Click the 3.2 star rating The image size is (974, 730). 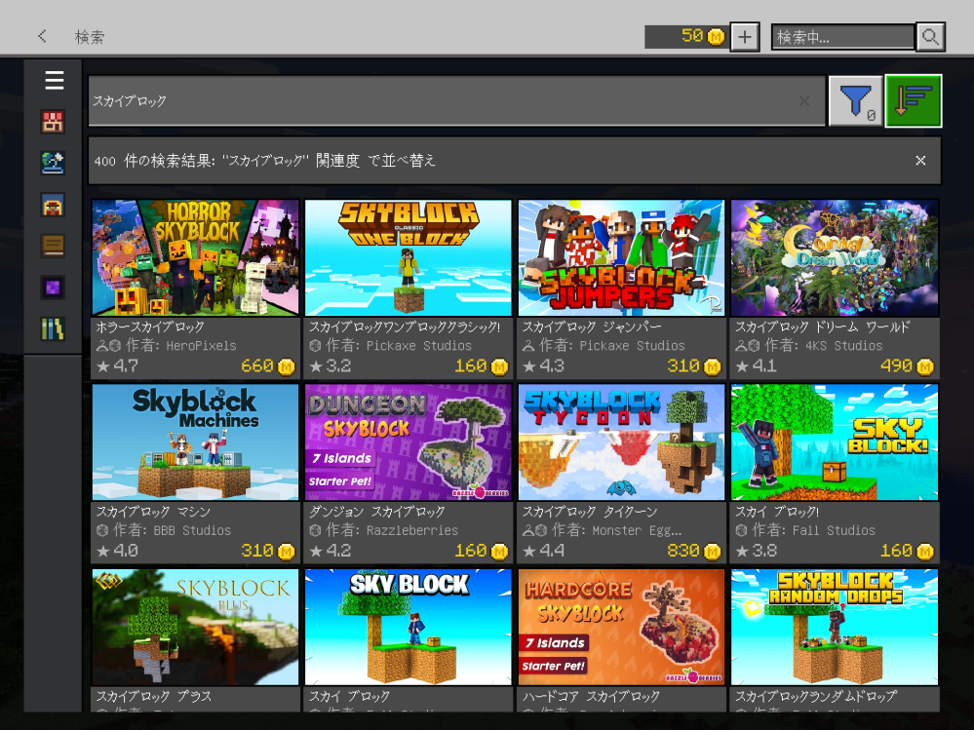click(x=331, y=366)
